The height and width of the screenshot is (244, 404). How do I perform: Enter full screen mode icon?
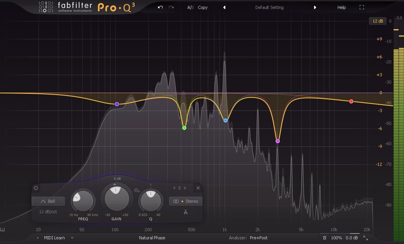362,7
